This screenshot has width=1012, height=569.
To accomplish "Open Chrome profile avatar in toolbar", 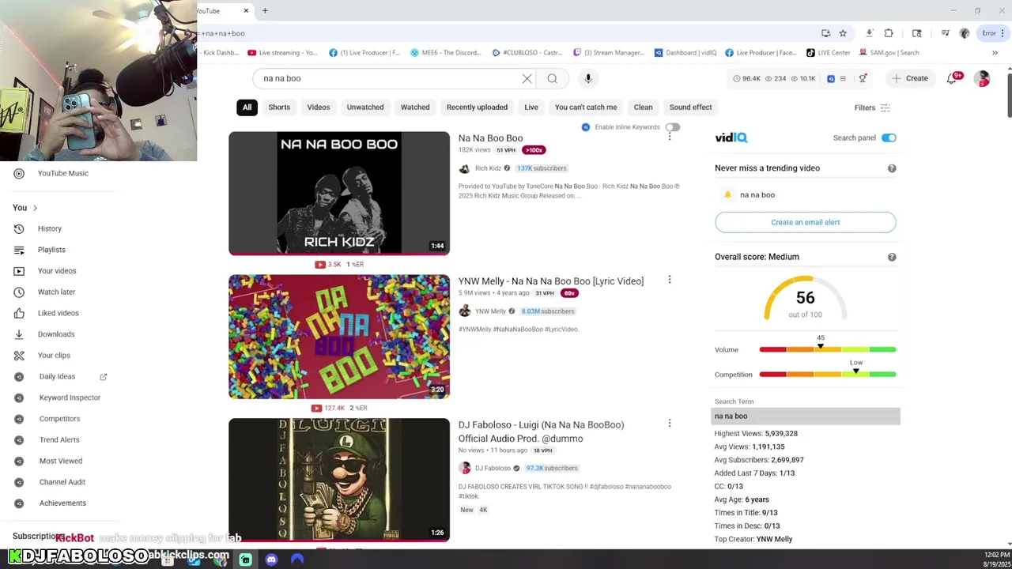I will [x=965, y=33].
